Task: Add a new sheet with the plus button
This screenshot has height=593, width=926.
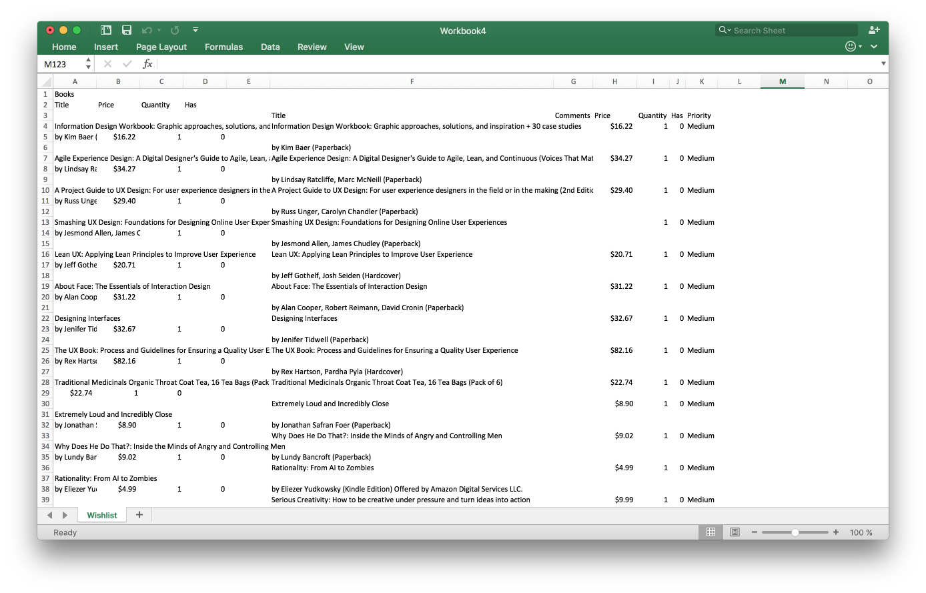Action: (x=139, y=514)
